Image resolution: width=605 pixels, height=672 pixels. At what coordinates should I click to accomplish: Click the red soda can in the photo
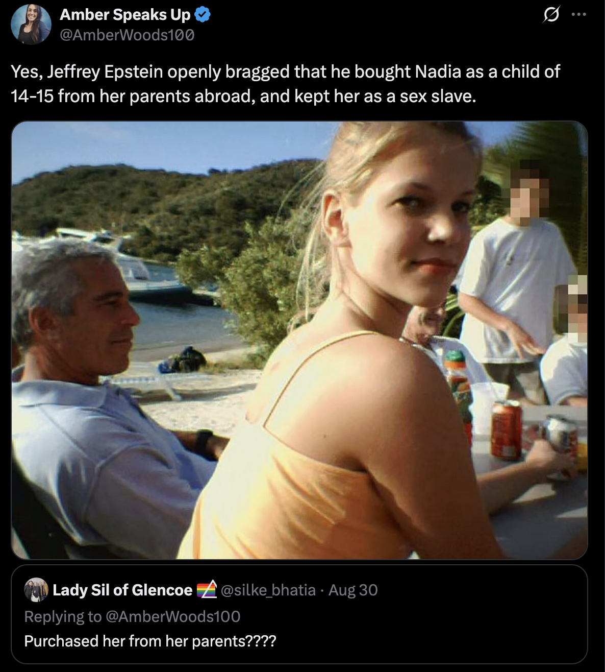click(x=506, y=429)
